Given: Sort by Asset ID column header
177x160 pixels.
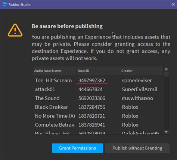Looking at the screenshot, I should coord(98,71).
